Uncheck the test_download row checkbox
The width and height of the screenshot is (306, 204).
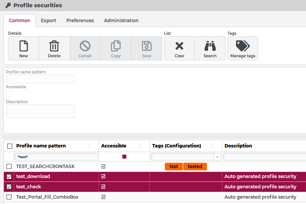pyautogui.click(x=9, y=176)
